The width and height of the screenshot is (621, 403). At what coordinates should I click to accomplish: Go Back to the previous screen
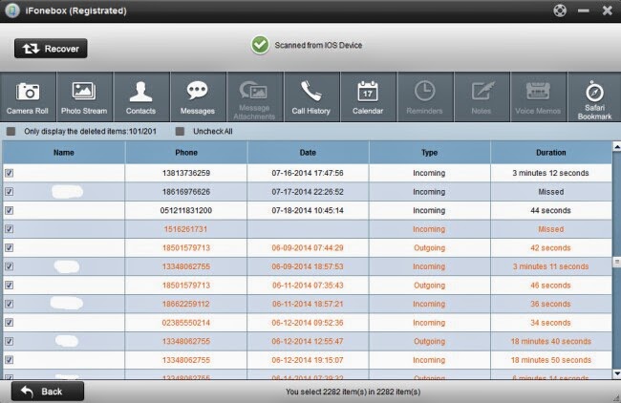48,392
